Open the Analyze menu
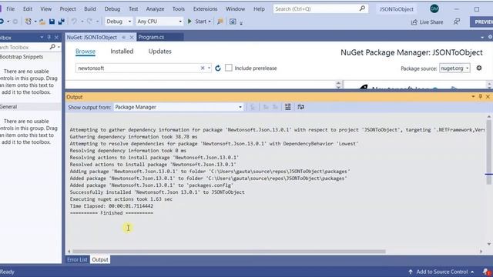This screenshot has width=493, height=277. (155, 8)
